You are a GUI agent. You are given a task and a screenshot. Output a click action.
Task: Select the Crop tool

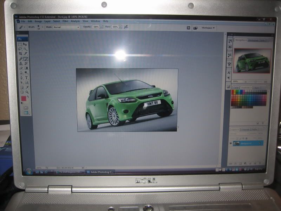tap(20, 54)
